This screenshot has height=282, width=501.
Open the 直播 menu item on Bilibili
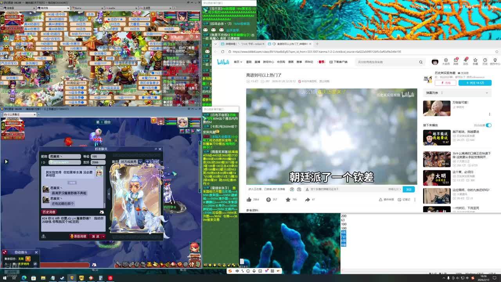click(257, 62)
